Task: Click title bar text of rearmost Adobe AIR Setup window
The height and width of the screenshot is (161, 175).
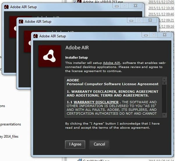Action: (23, 7)
